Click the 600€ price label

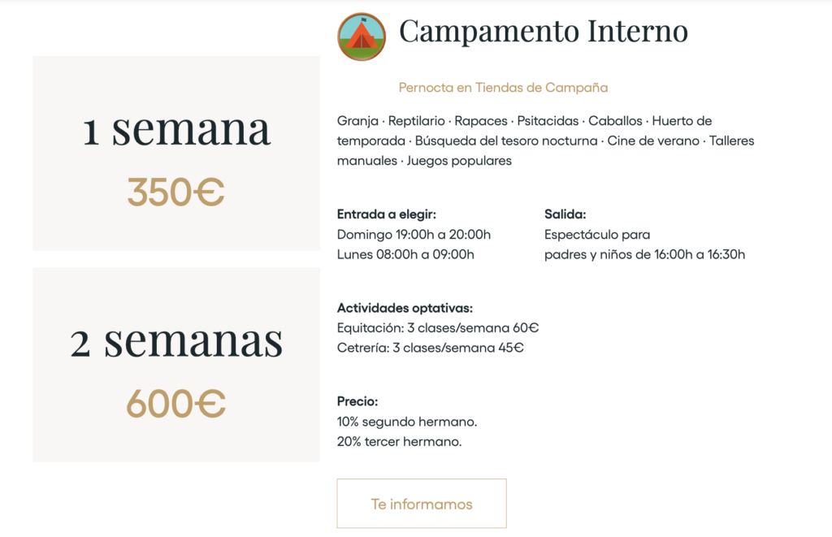(175, 403)
